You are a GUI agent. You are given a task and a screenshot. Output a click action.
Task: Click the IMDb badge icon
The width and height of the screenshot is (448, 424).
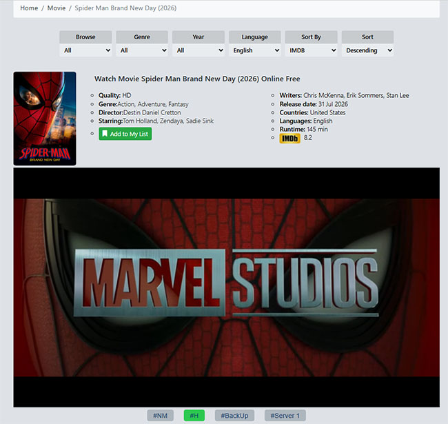click(x=289, y=139)
